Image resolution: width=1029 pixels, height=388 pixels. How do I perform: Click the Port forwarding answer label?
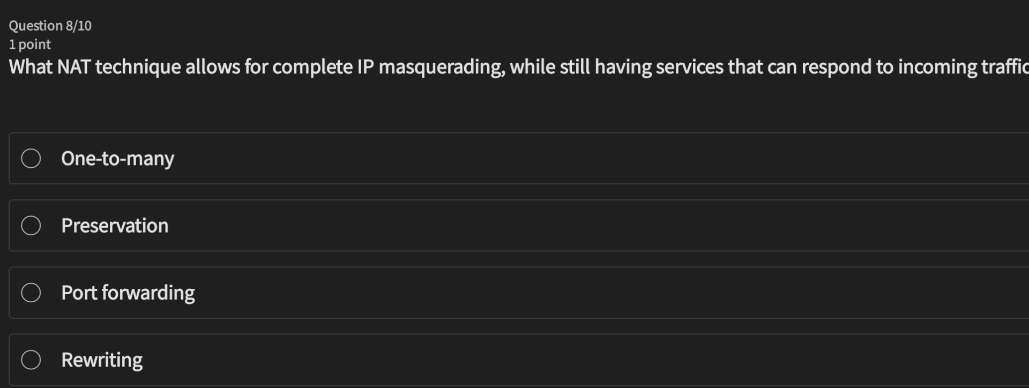tap(128, 293)
